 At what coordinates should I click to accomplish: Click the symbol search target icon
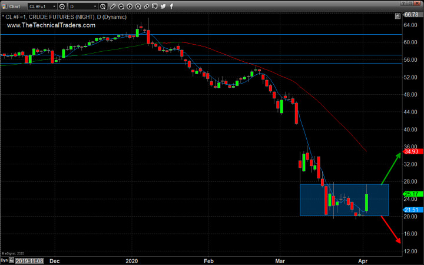pos(62,6)
